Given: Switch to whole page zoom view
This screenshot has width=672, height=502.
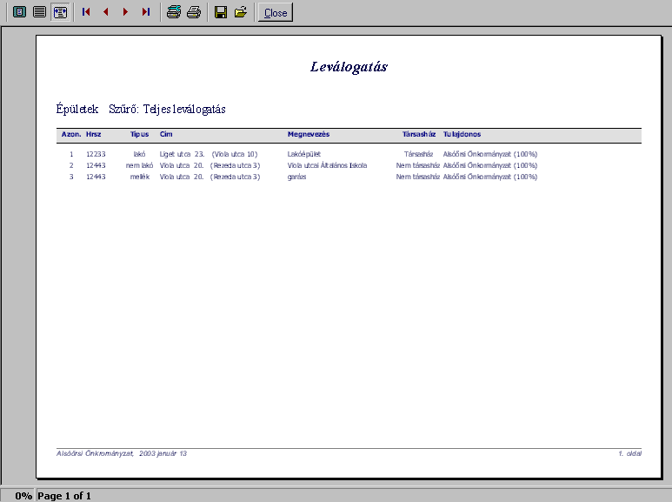Looking at the screenshot, I should pyautogui.click(x=19, y=12).
